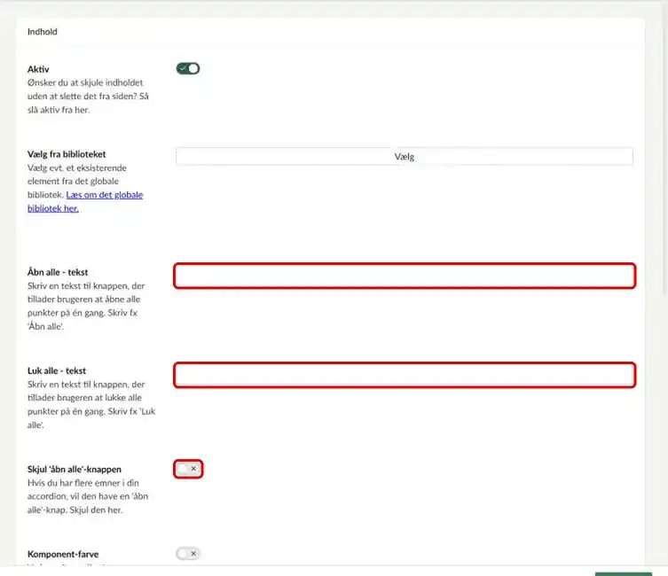
Task: Click the 'Luk alle - tekst' label
Action: point(57,370)
